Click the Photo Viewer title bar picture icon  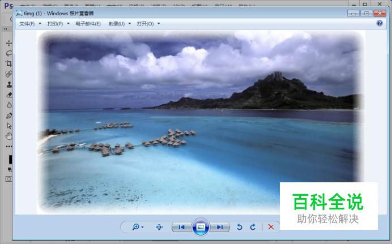[x=19, y=13]
